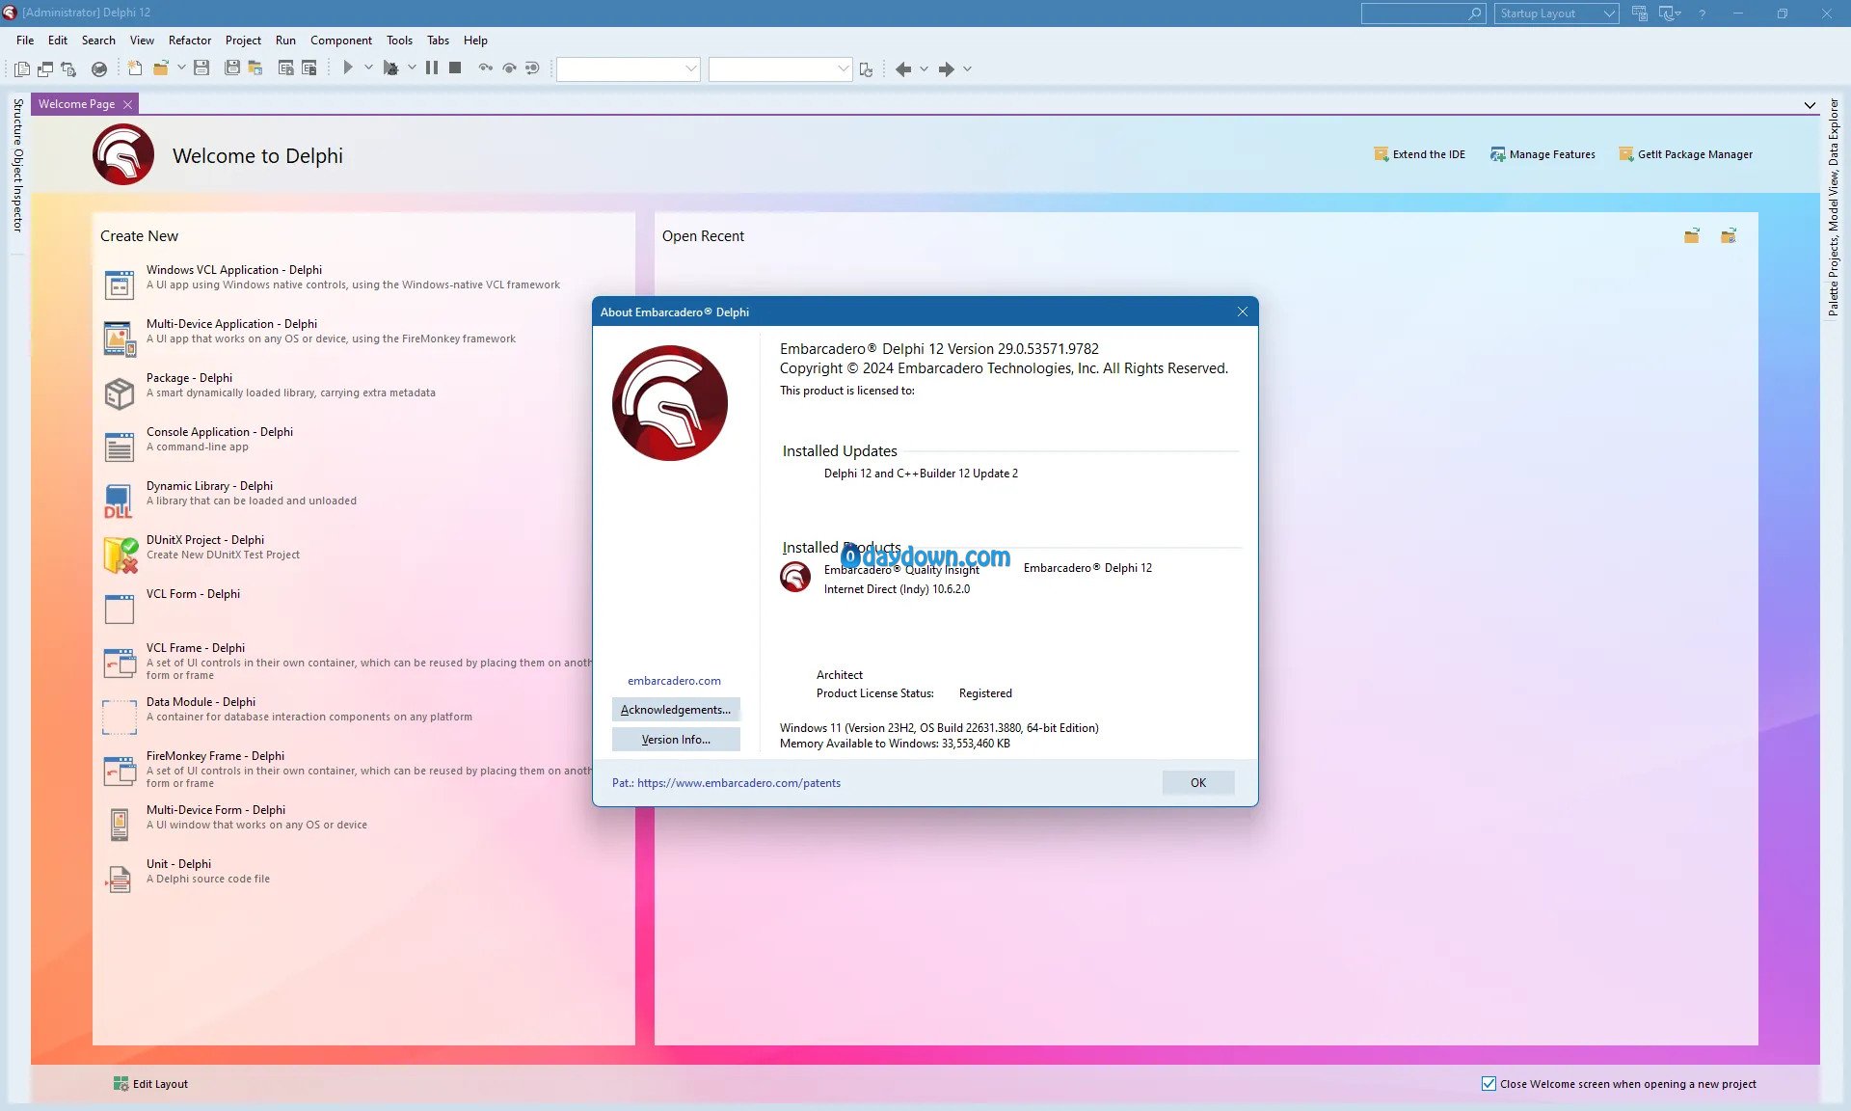Click the refresh icon after platform combo

tap(866, 69)
